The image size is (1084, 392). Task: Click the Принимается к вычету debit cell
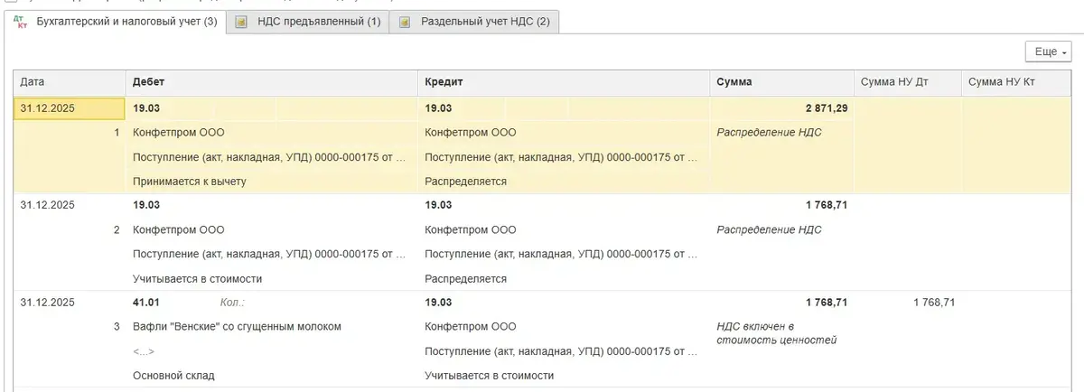(x=190, y=182)
